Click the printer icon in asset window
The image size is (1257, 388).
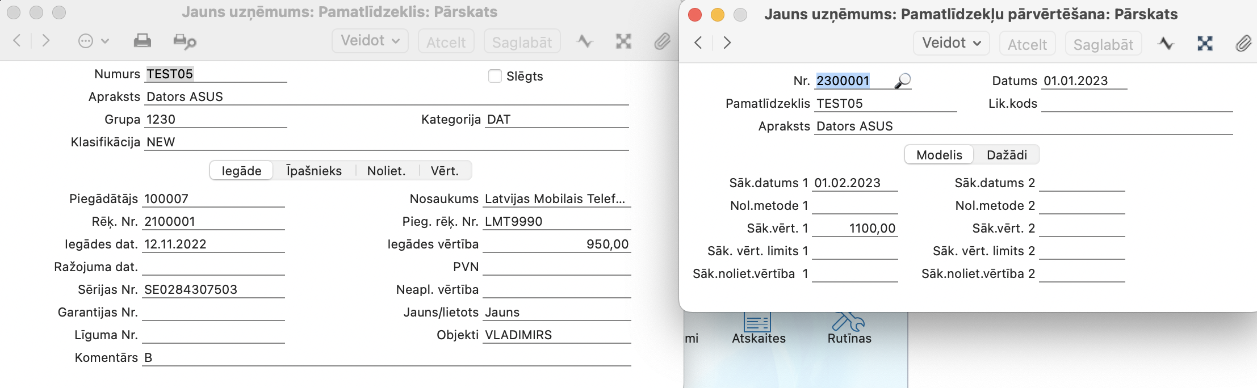click(x=142, y=41)
